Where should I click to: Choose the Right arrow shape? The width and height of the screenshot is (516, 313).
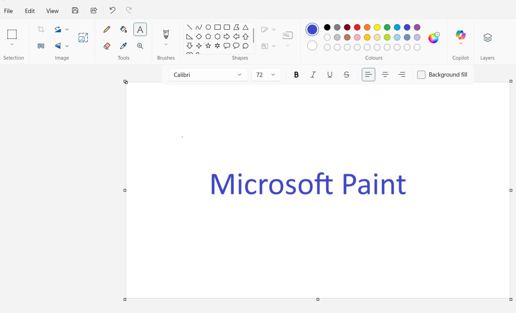pyautogui.click(x=227, y=37)
